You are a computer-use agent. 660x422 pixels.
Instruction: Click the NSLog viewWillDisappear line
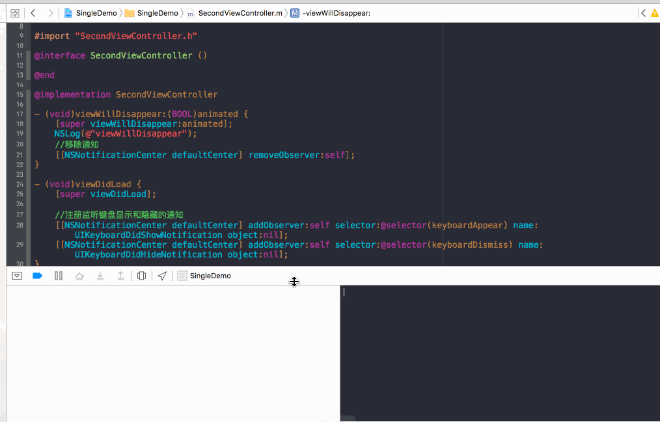126,134
